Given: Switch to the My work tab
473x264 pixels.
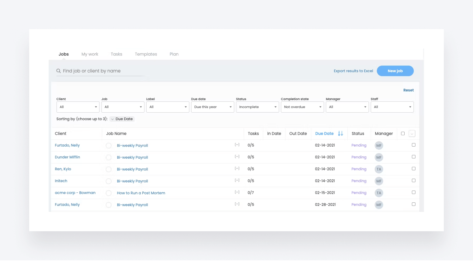Looking at the screenshot, I should point(90,54).
